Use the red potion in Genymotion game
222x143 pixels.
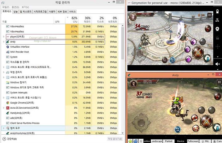tap(208, 28)
